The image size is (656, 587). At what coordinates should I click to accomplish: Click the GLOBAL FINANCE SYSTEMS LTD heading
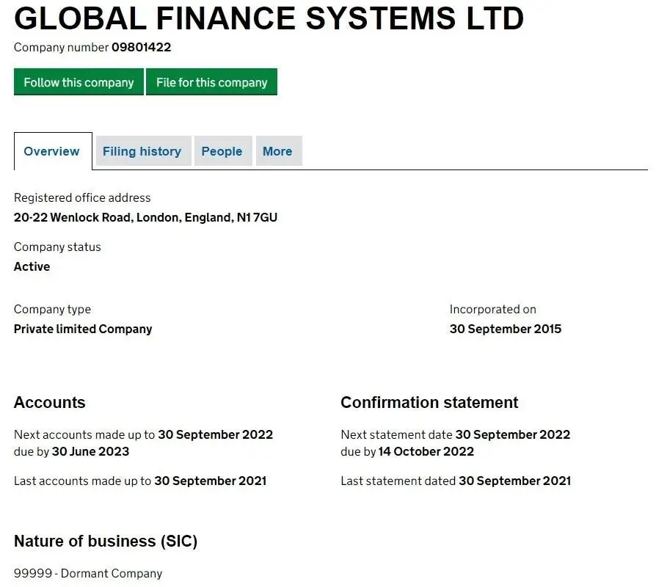(269, 18)
